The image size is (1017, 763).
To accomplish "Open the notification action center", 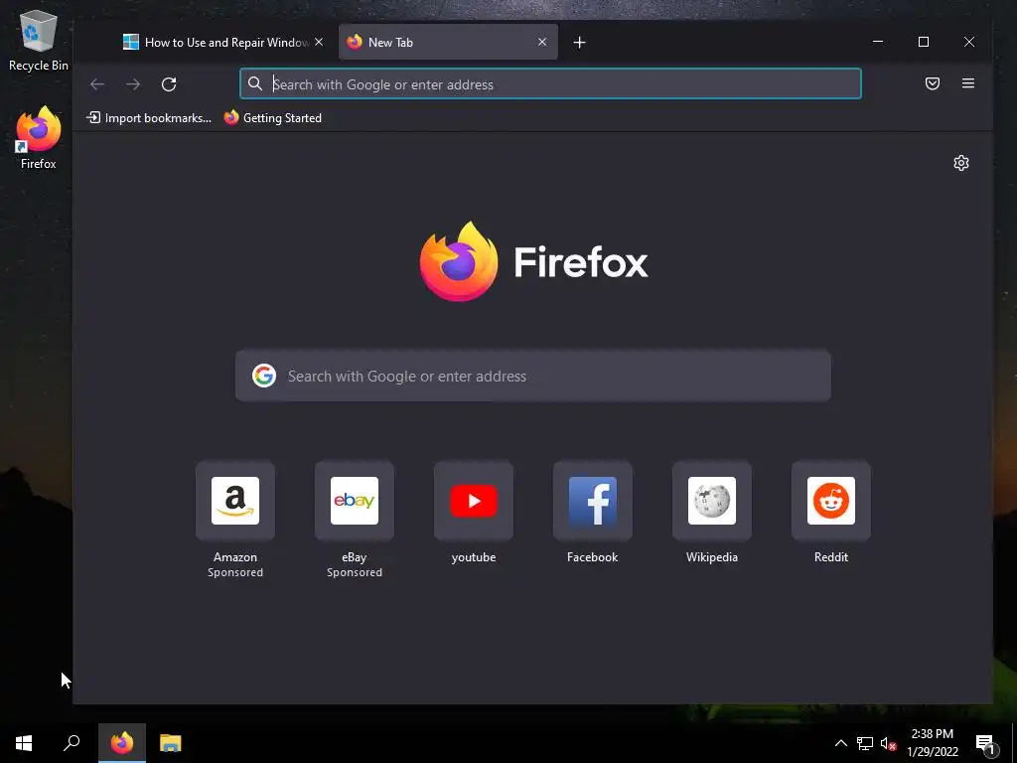I will (x=985, y=743).
